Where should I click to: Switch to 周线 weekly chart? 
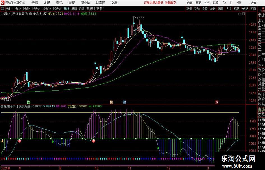(74, 9)
